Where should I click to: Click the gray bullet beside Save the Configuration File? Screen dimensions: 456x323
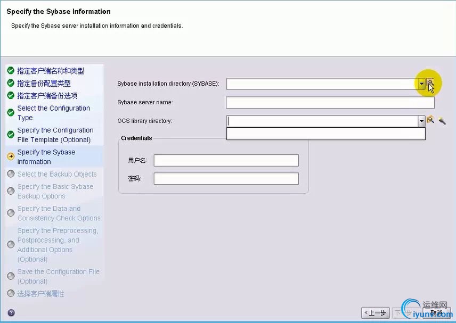[x=11, y=276]
